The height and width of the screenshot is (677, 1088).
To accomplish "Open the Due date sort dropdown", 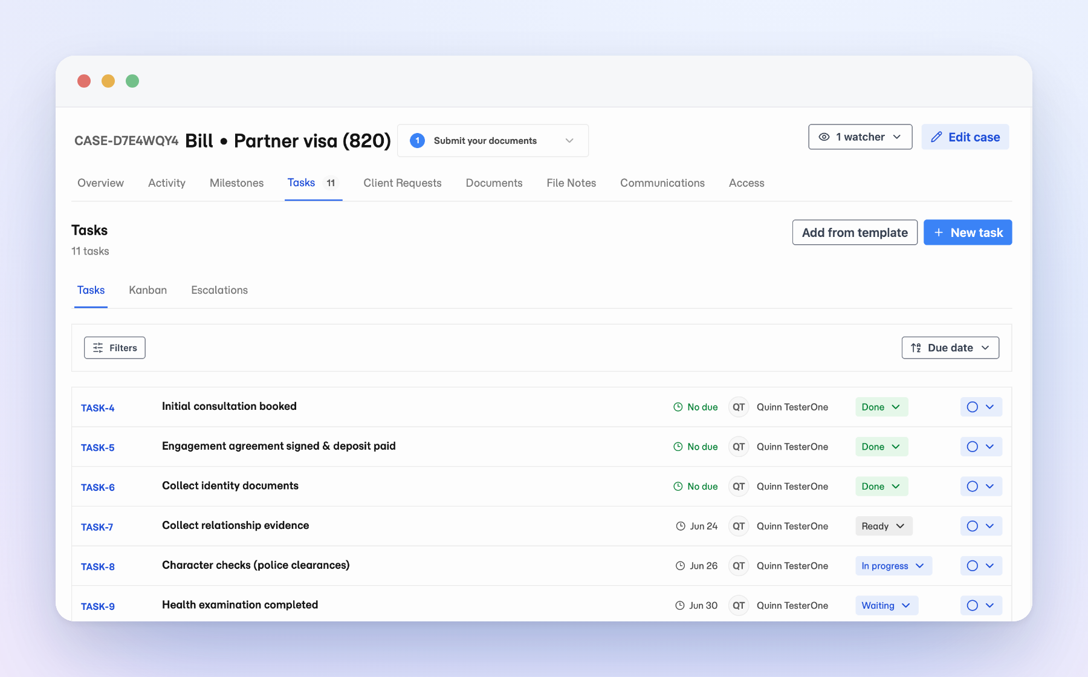I will (950, 348).
